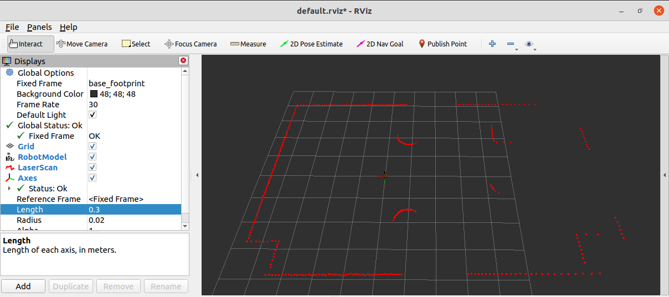Uncheck the LaserScan display
669x297 pixels.
click(x=92, y=168)
